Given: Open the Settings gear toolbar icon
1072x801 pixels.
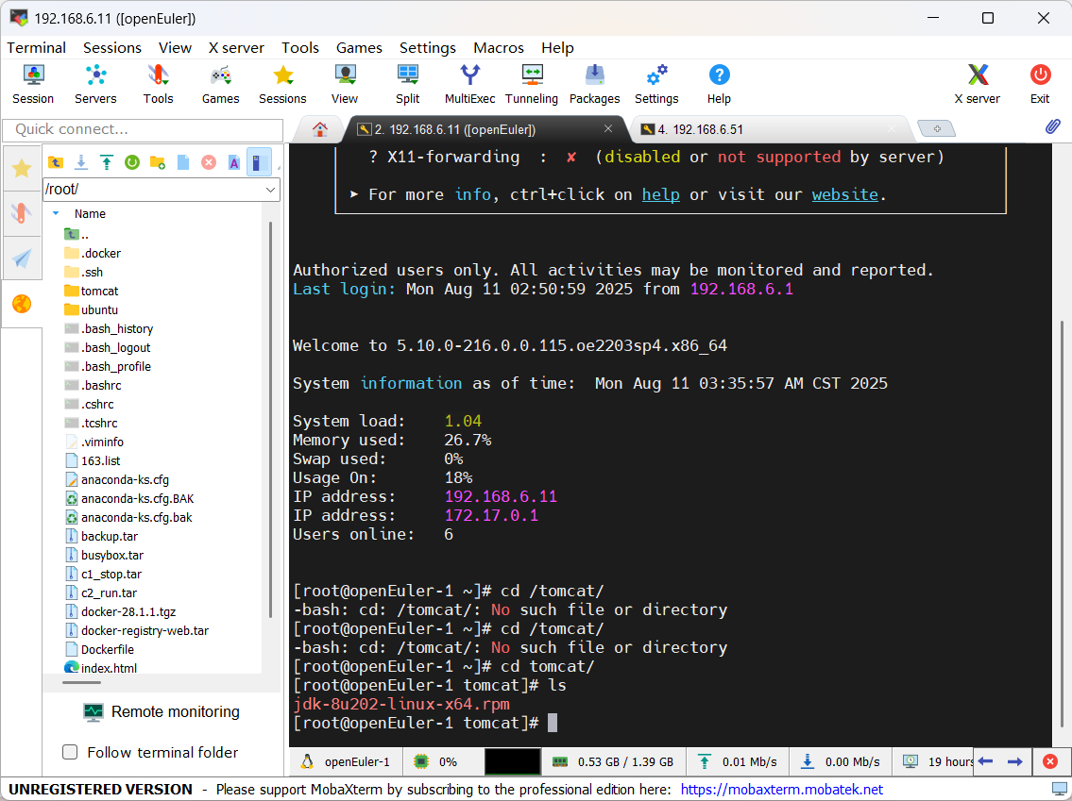Looking at the screenshot, I should tap(656, 84).
